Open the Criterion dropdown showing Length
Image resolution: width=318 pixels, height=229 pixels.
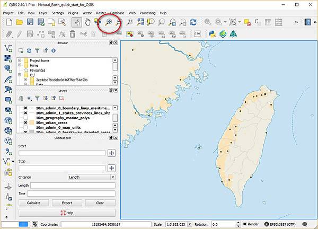point(91,177)
